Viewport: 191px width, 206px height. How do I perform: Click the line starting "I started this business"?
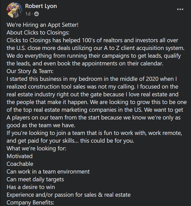point(91,79)
